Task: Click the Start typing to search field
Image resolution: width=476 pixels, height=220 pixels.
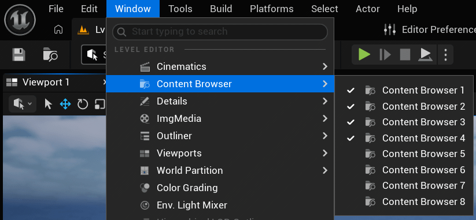Action: pyautogui.click(x=220, y=32)
